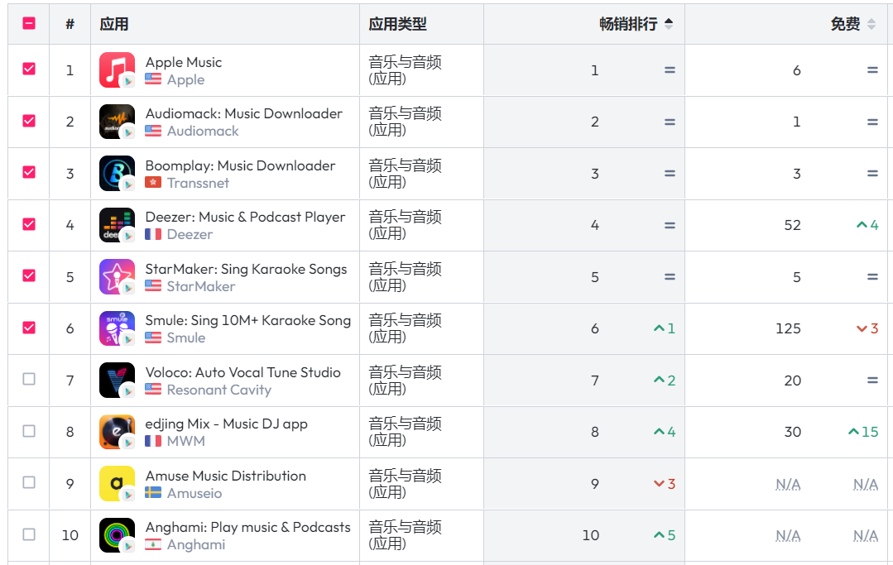Click free rank 30 for edjing Mix
The width and height of the screenshot is (893, 565).
coord(793,432)
